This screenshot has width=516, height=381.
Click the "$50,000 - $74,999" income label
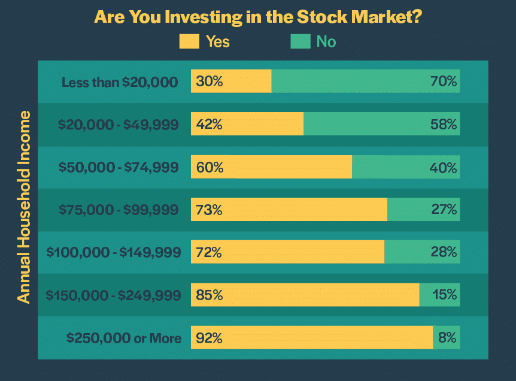tap(119, 168)
